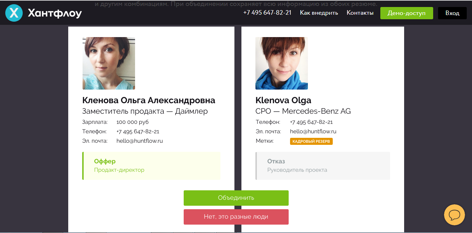Click the Метки label
The height and width of the screenshot is (233, 472).
click(265, 141)
